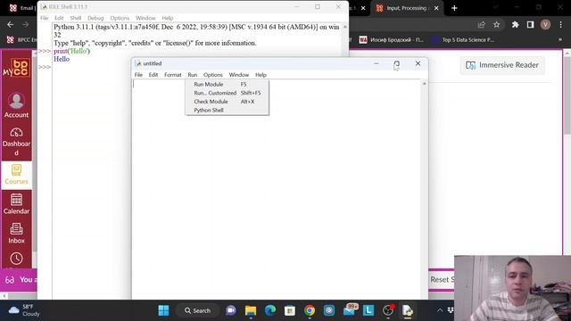Open Dashboard in the MyCC sidebar
Screen dimensions: 571x321
coord(16,142)
